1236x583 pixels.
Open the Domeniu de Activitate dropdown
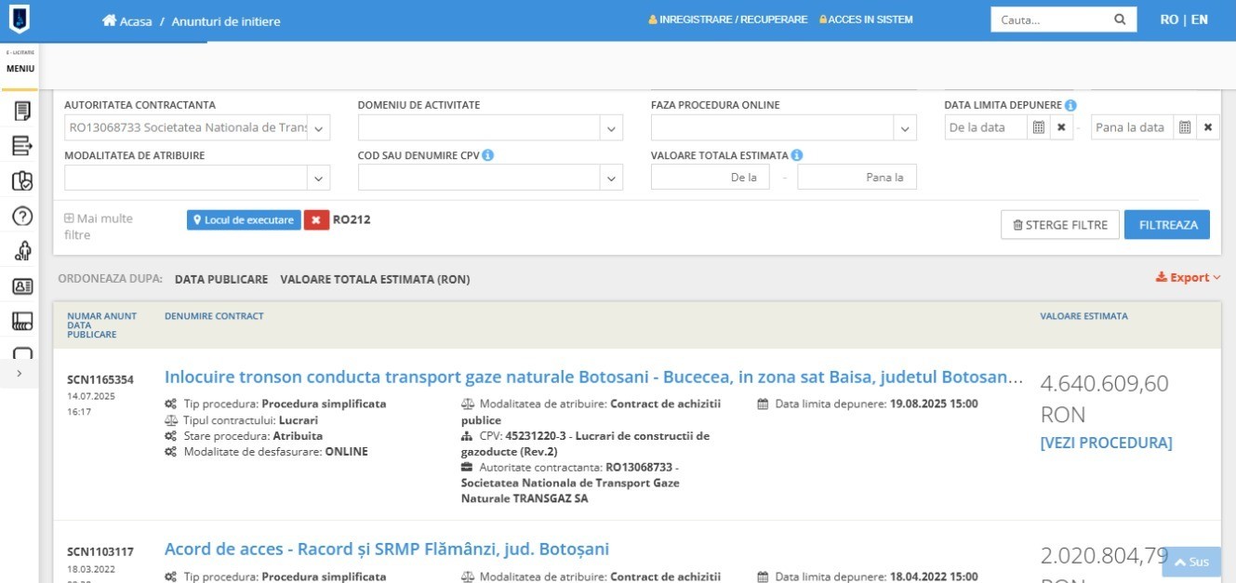click(611, 128)
